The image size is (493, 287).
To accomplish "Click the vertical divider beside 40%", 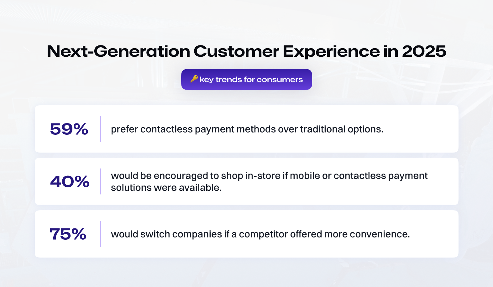I will [101, 181].
